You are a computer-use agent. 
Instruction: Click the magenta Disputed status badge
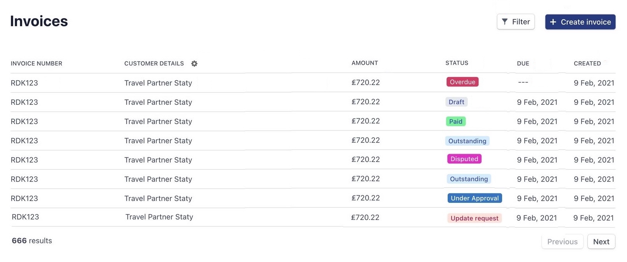pyautogui.click(x=464, y=159)
